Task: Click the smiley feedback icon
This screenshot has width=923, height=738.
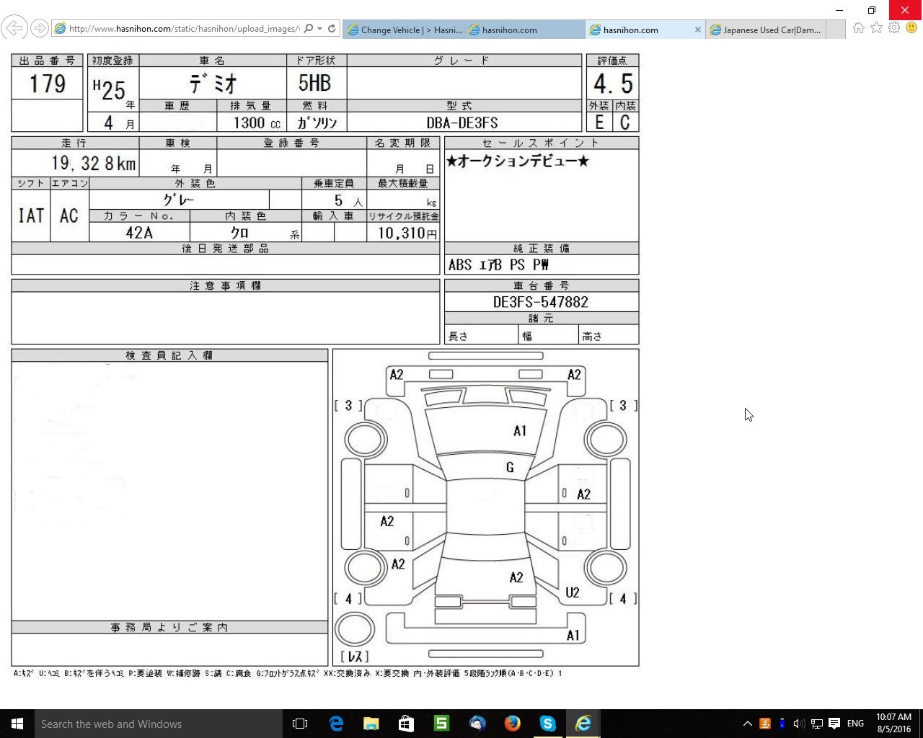Action: [x=911, y=28]
